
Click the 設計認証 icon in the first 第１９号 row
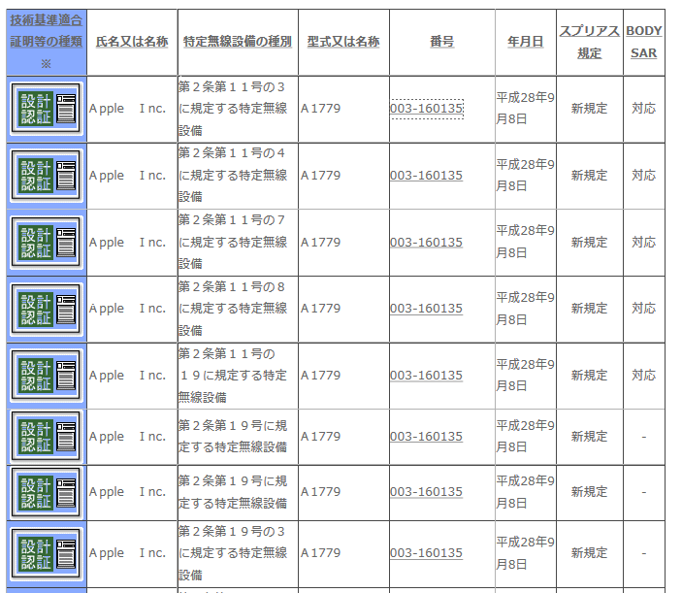[x=46, y=437]
